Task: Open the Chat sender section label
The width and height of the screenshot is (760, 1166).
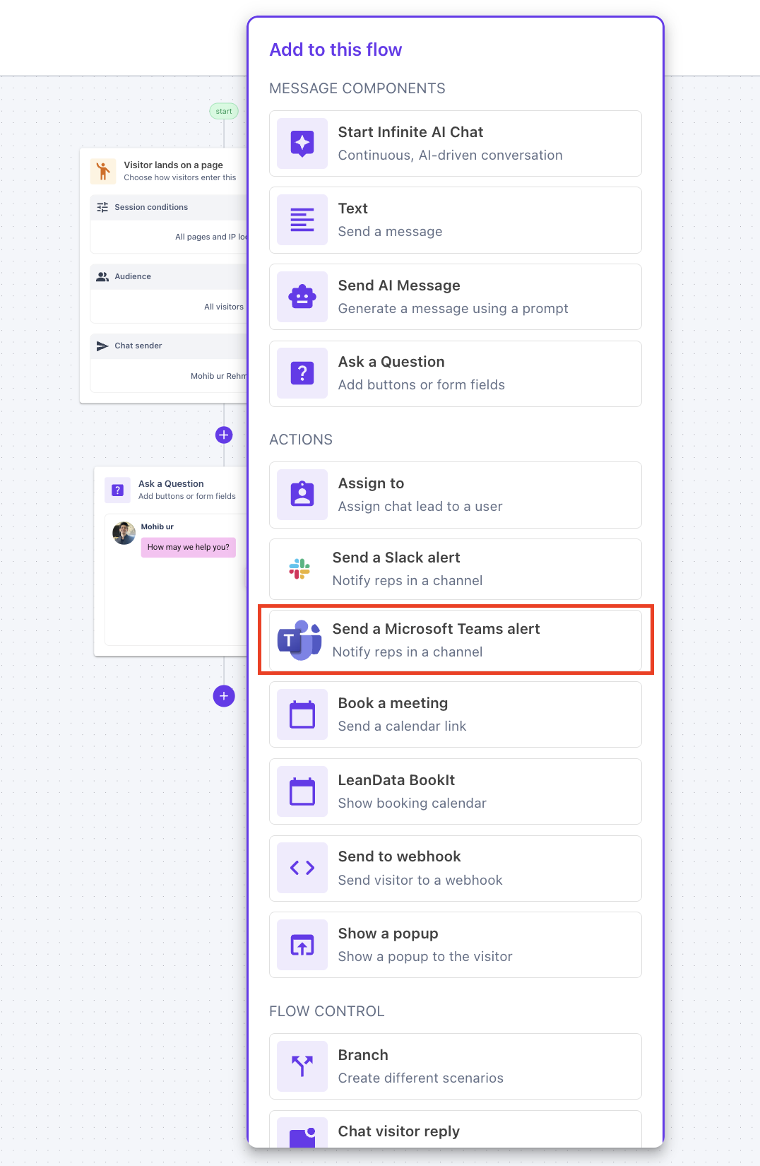Action: [x=138, y=346]
